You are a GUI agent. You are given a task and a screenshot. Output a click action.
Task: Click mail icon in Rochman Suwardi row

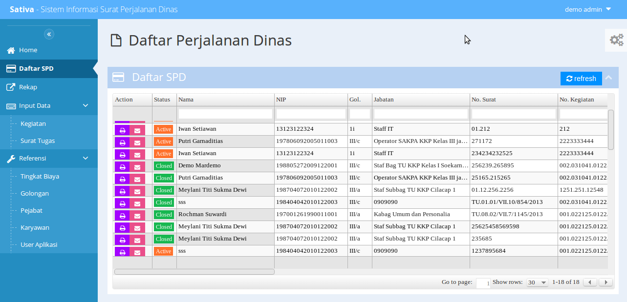(137, 215)
